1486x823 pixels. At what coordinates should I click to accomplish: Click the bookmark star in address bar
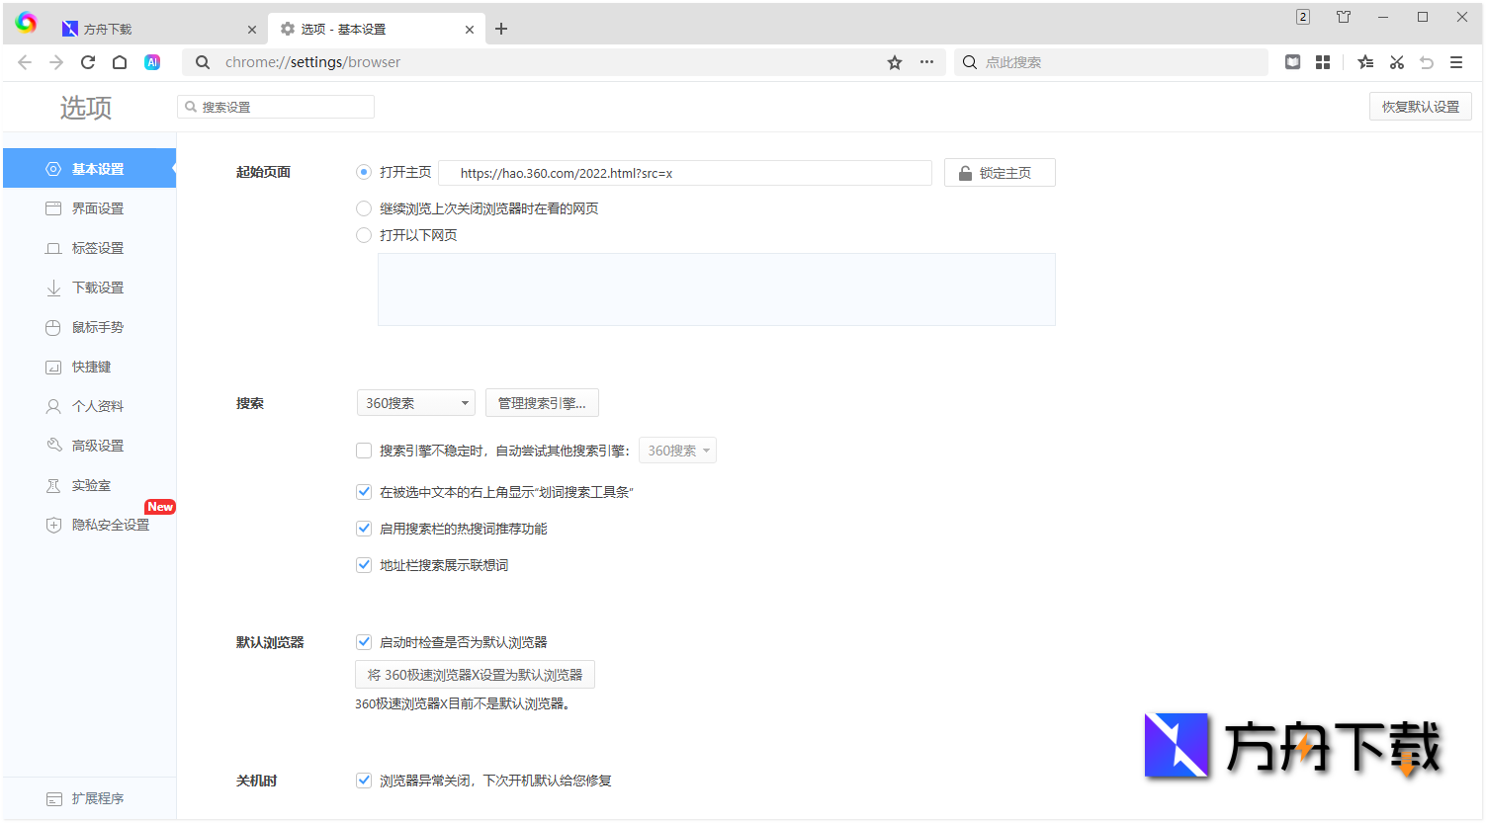[x=894, y=61]
